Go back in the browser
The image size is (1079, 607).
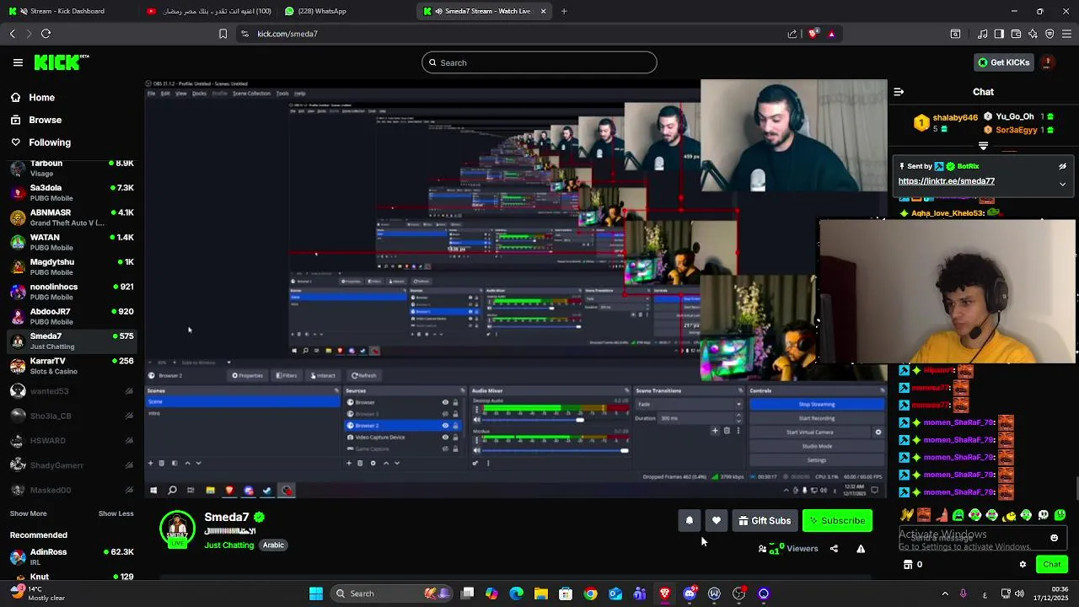13,34
